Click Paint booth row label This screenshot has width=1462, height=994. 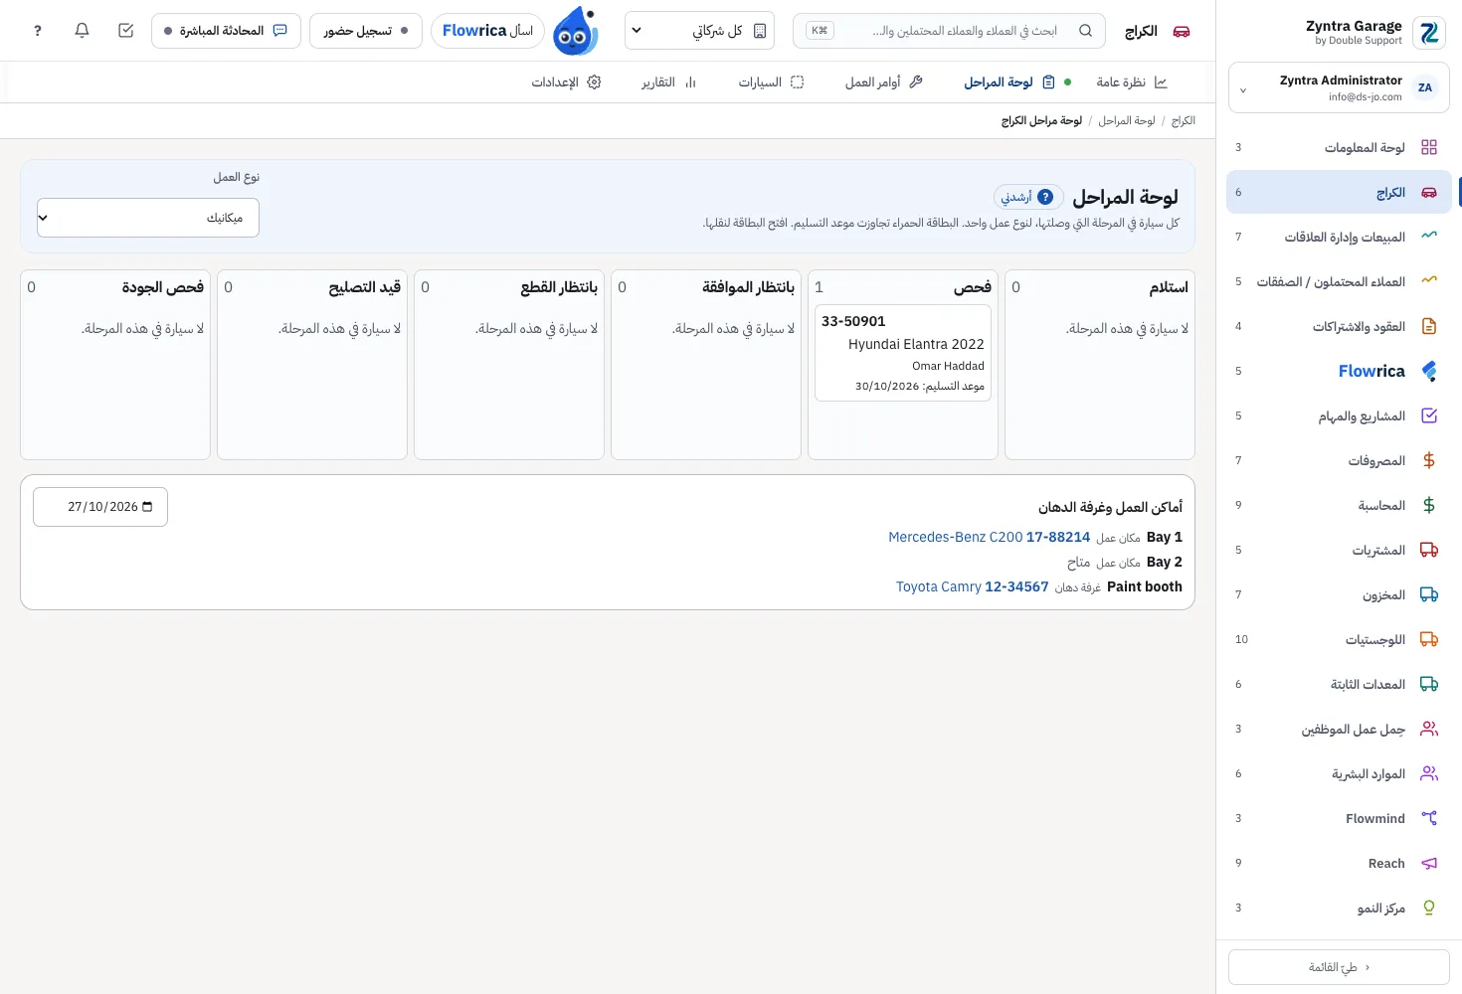click(x=1145, y=586)
